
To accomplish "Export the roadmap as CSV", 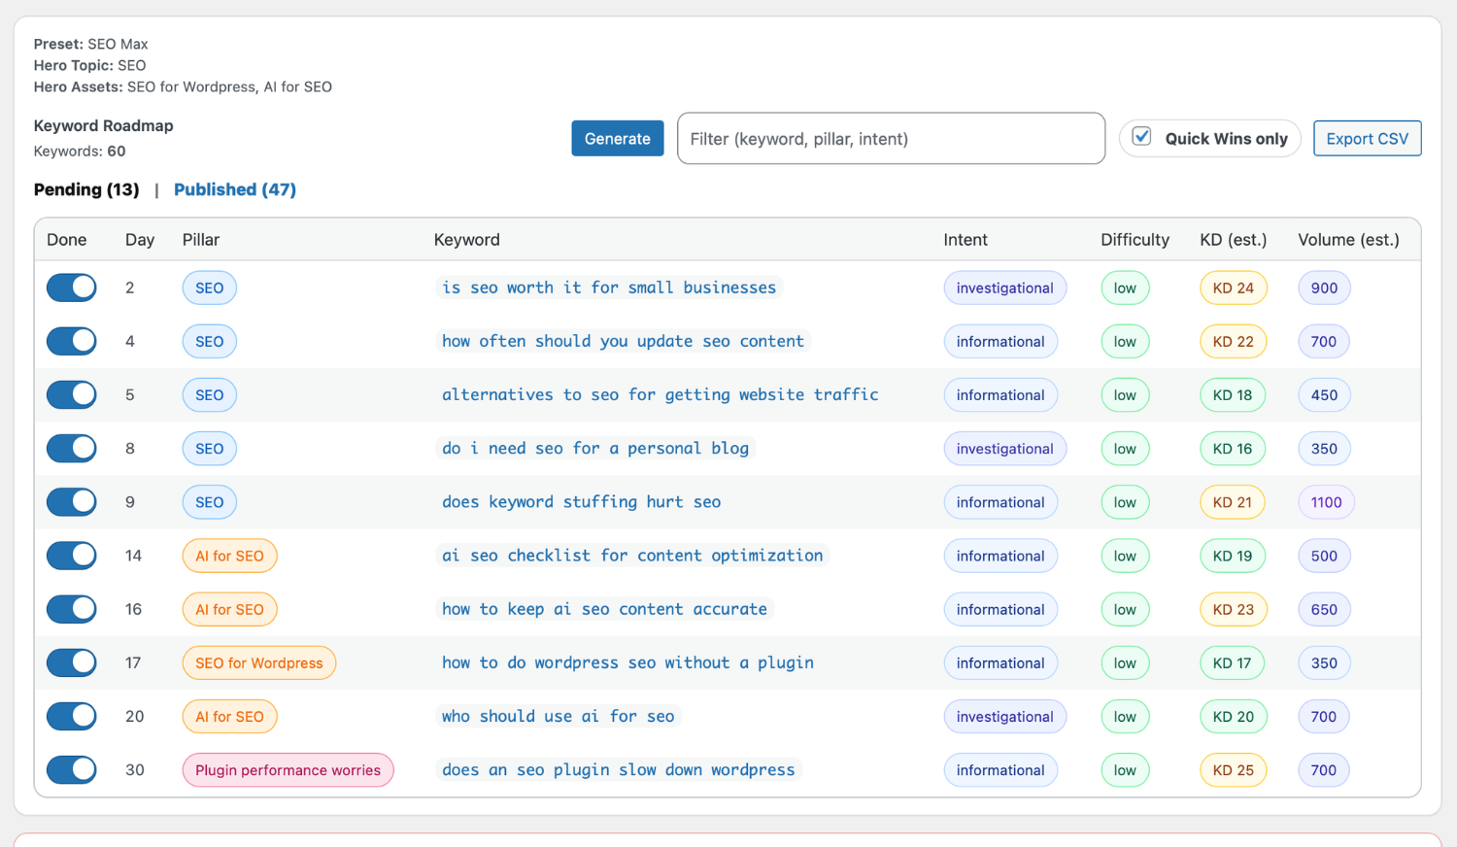I will 1367,138.
